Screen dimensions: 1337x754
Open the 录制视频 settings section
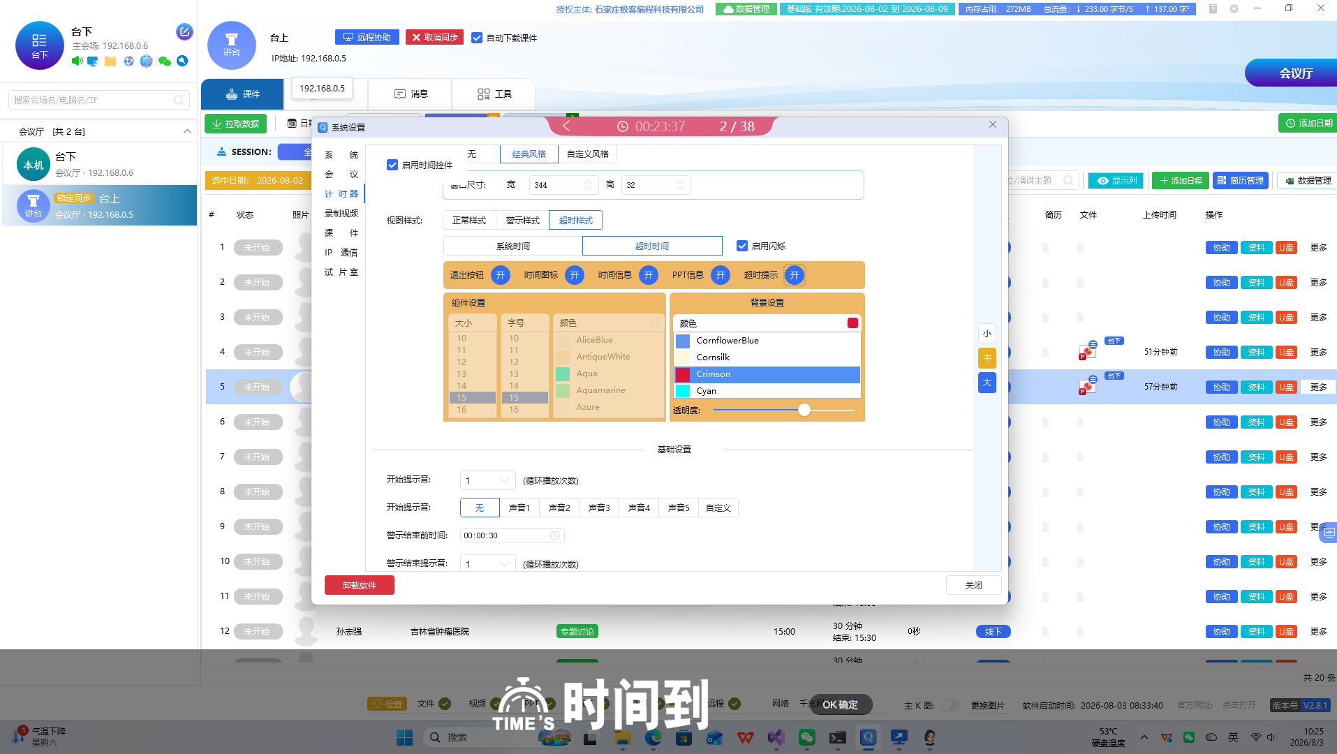tap(341, 214)
